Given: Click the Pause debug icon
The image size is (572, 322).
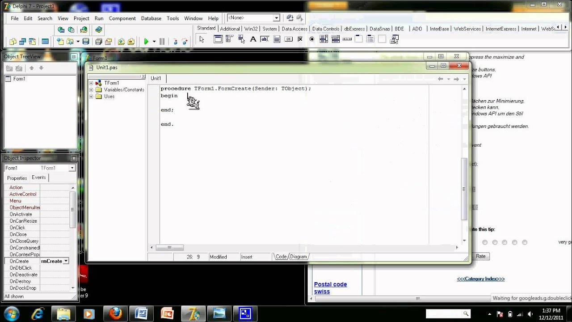Looking at the screenshot, I should 162,42.
